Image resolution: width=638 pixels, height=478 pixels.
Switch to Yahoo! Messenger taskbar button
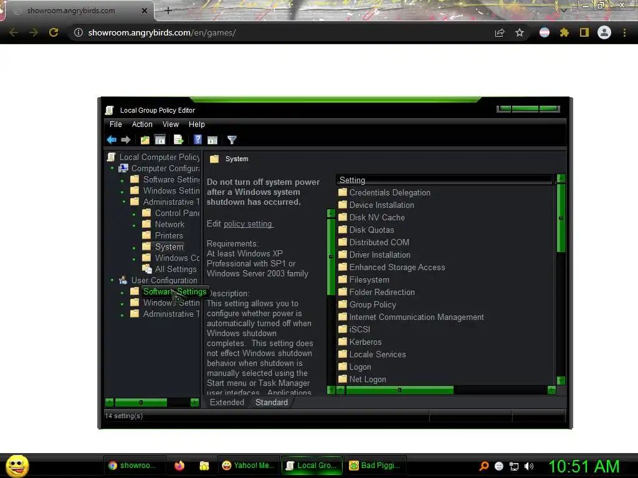coord(248,466)
